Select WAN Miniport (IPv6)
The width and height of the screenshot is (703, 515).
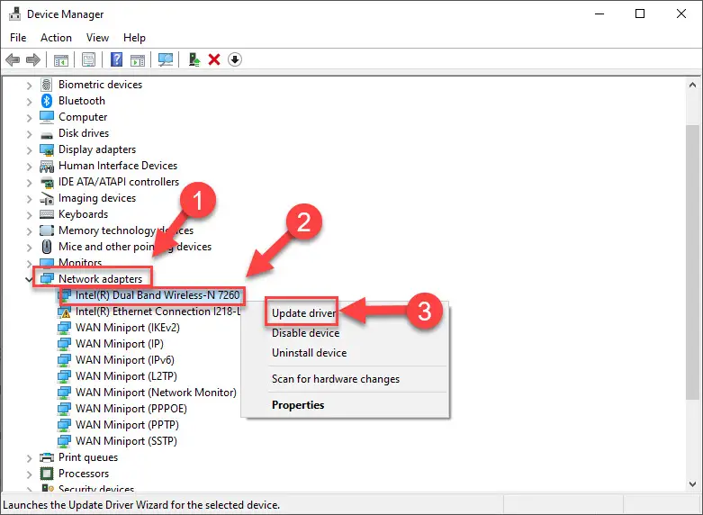(x=125, y=360)
